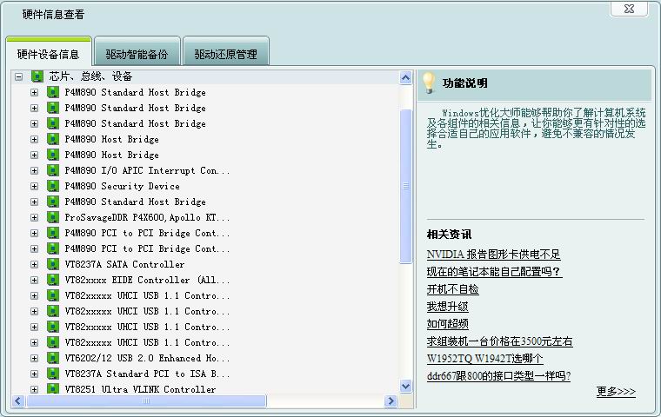Click the chip icon beside 芯片、总线、设备
661x417 pixels.
37,76
